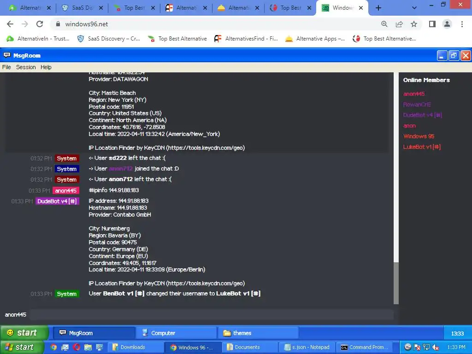Open Alternative Apps bookmark
472x354 pixels.
315,39
